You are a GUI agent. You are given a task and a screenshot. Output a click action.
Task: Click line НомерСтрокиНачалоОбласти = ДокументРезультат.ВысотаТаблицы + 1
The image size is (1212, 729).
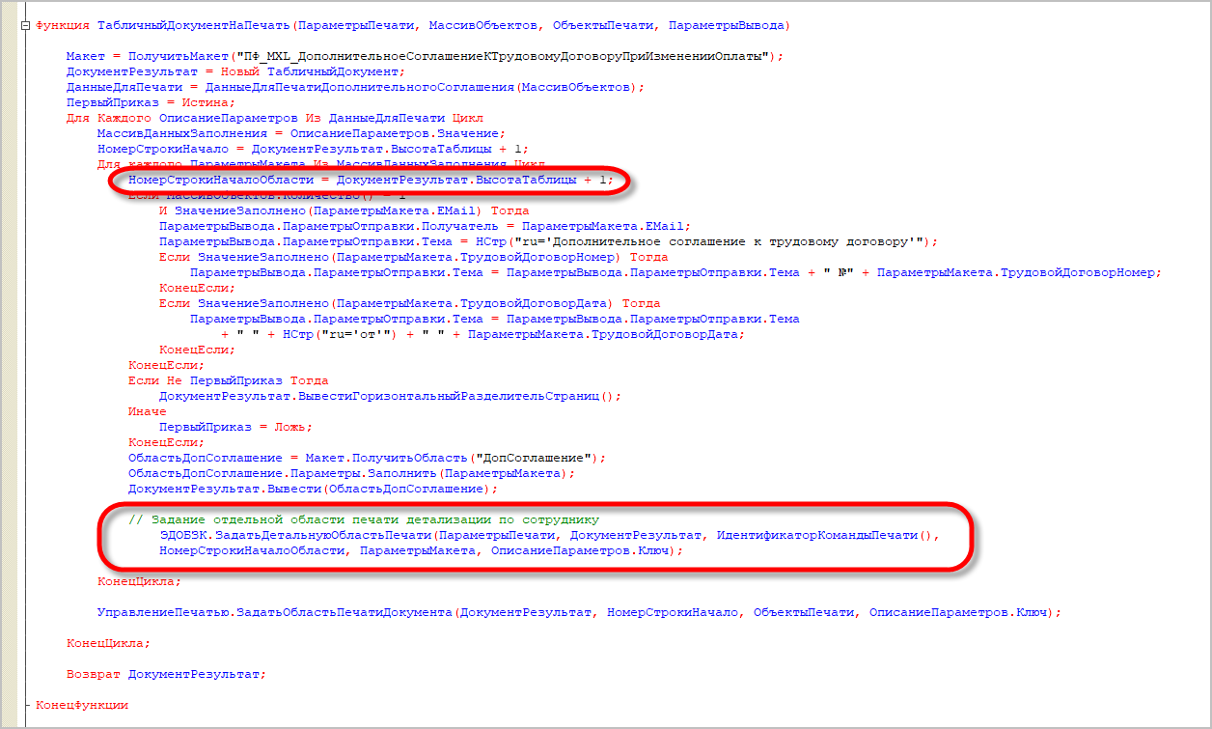(x=372, y=180)
